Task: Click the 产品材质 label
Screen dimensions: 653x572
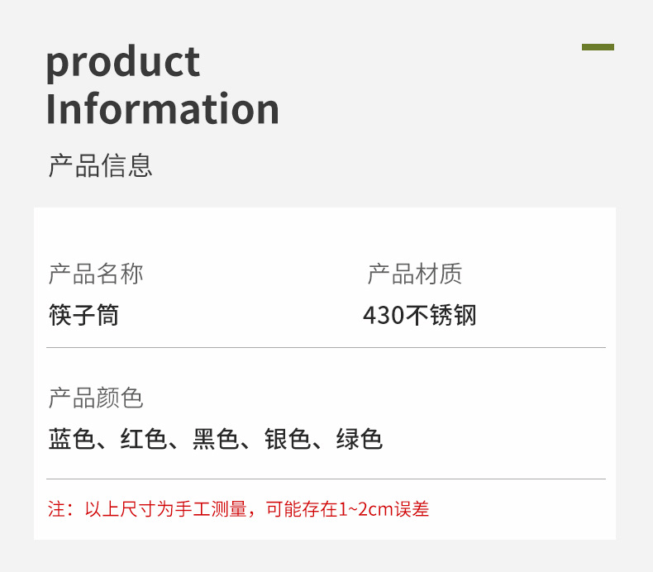Action: pyautogui.click(x=414, y=274)
